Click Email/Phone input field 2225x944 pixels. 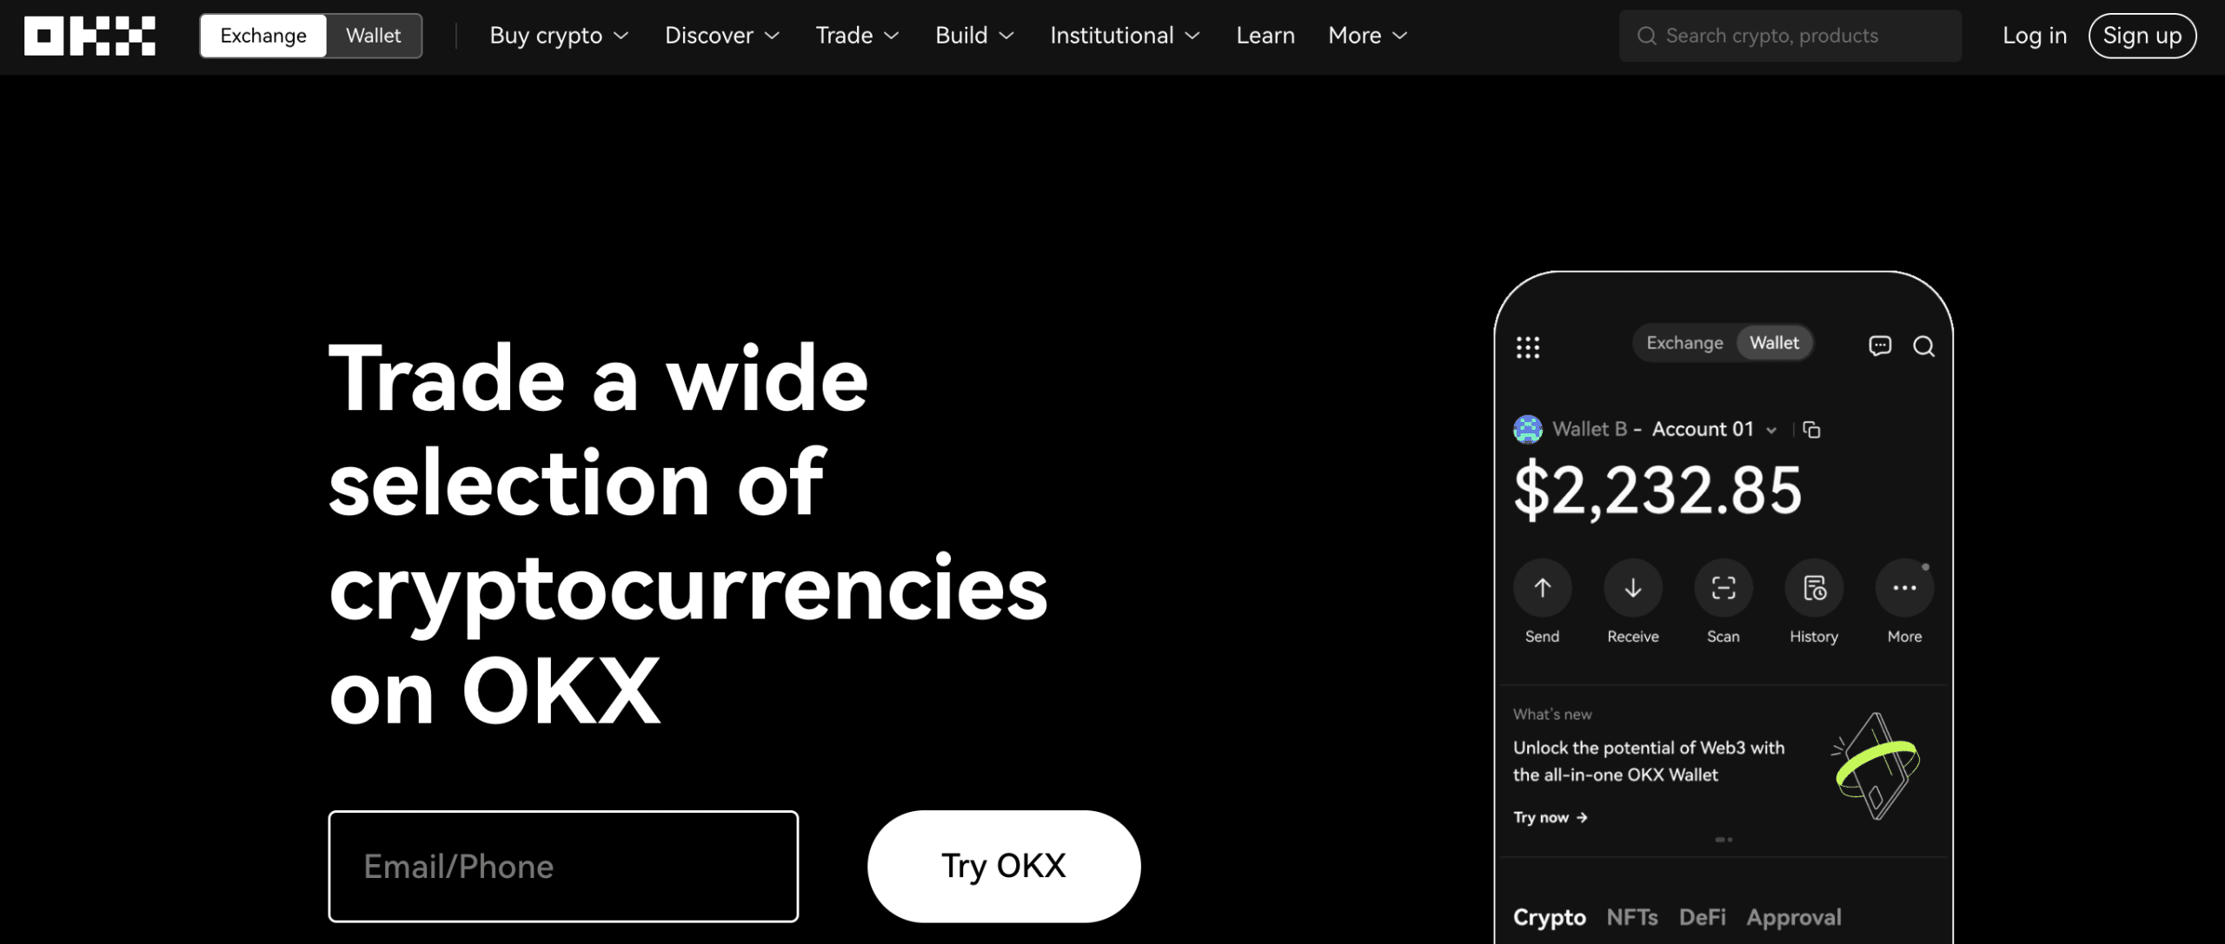click(562, 865)
